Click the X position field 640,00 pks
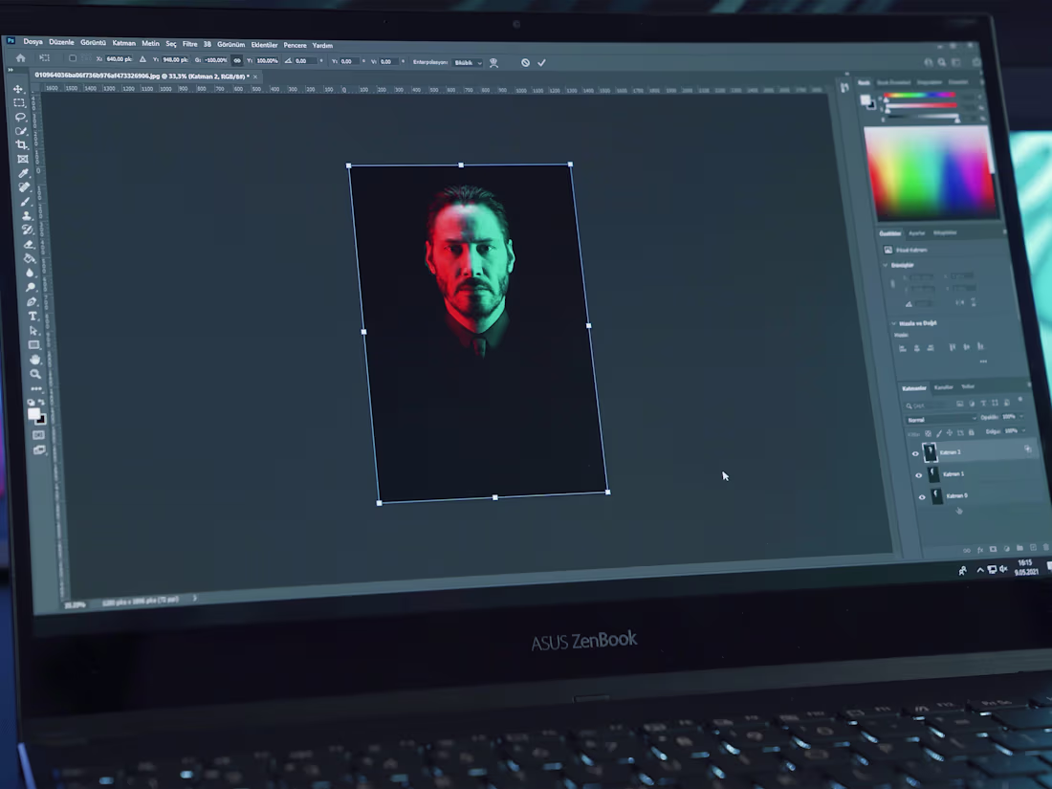This screenshot has height=789, width=1052. [x=119, y=59]
